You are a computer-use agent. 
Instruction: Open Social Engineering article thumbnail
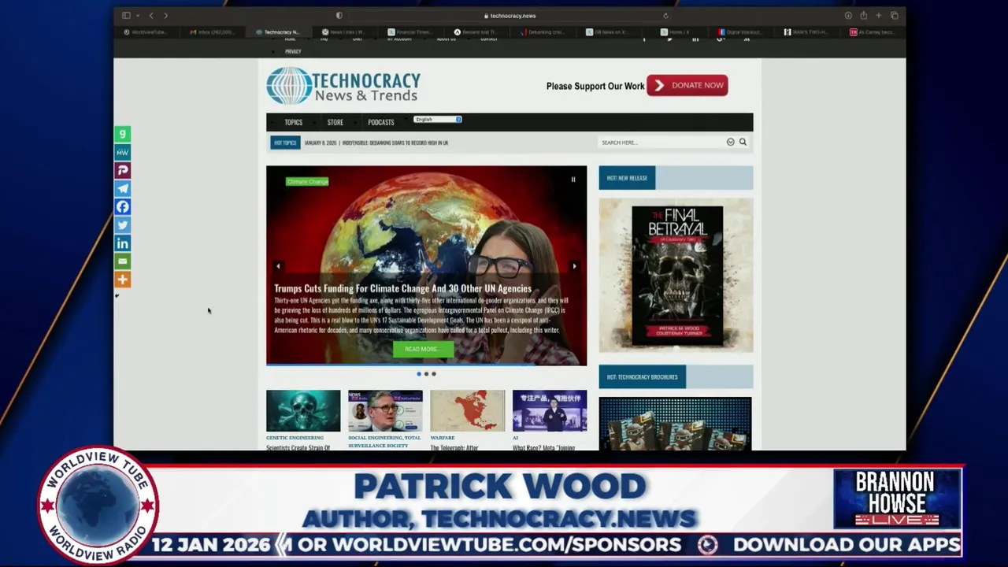tap(385, 410)
